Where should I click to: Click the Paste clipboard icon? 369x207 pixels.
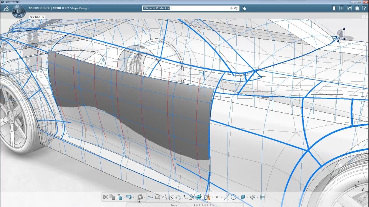(x=119, y=197)
